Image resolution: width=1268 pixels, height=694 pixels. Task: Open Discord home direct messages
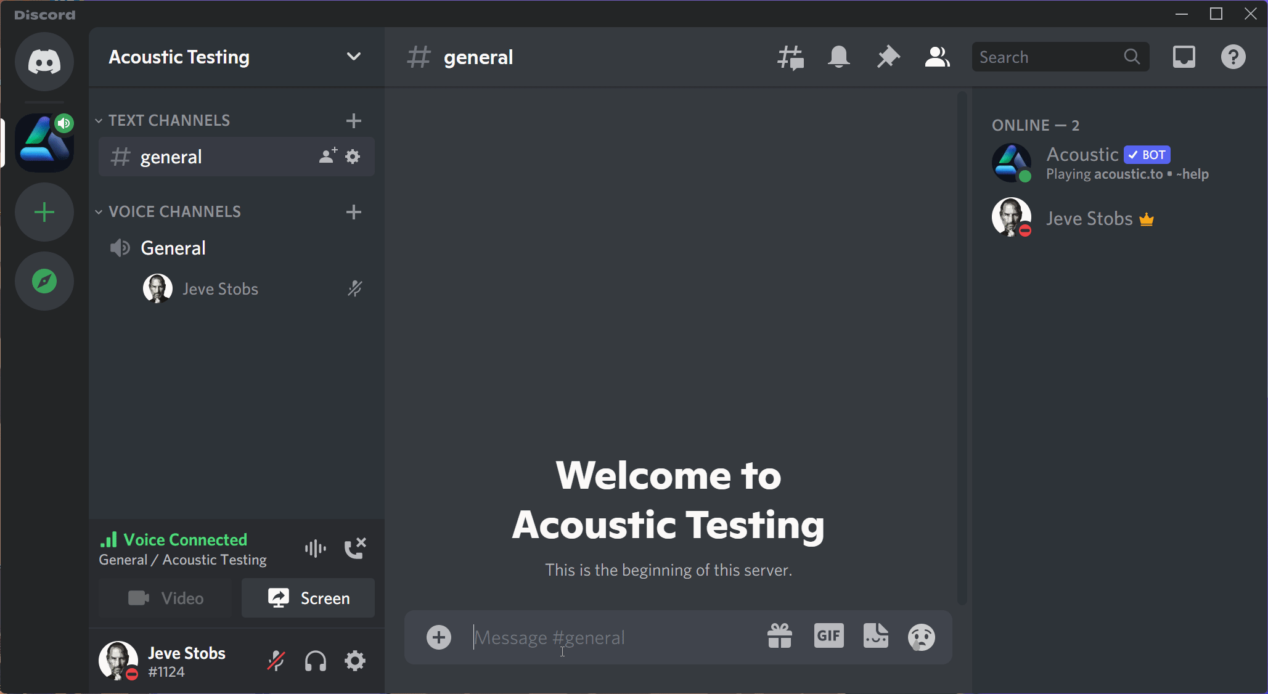[x=44, y=62]
